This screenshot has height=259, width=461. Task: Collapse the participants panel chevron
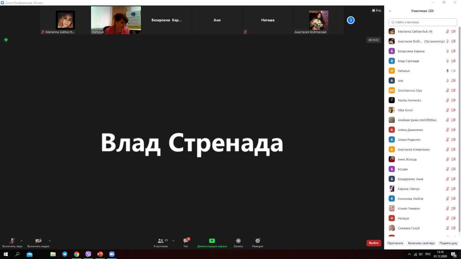pyautogui.click(x=390, y=11)
